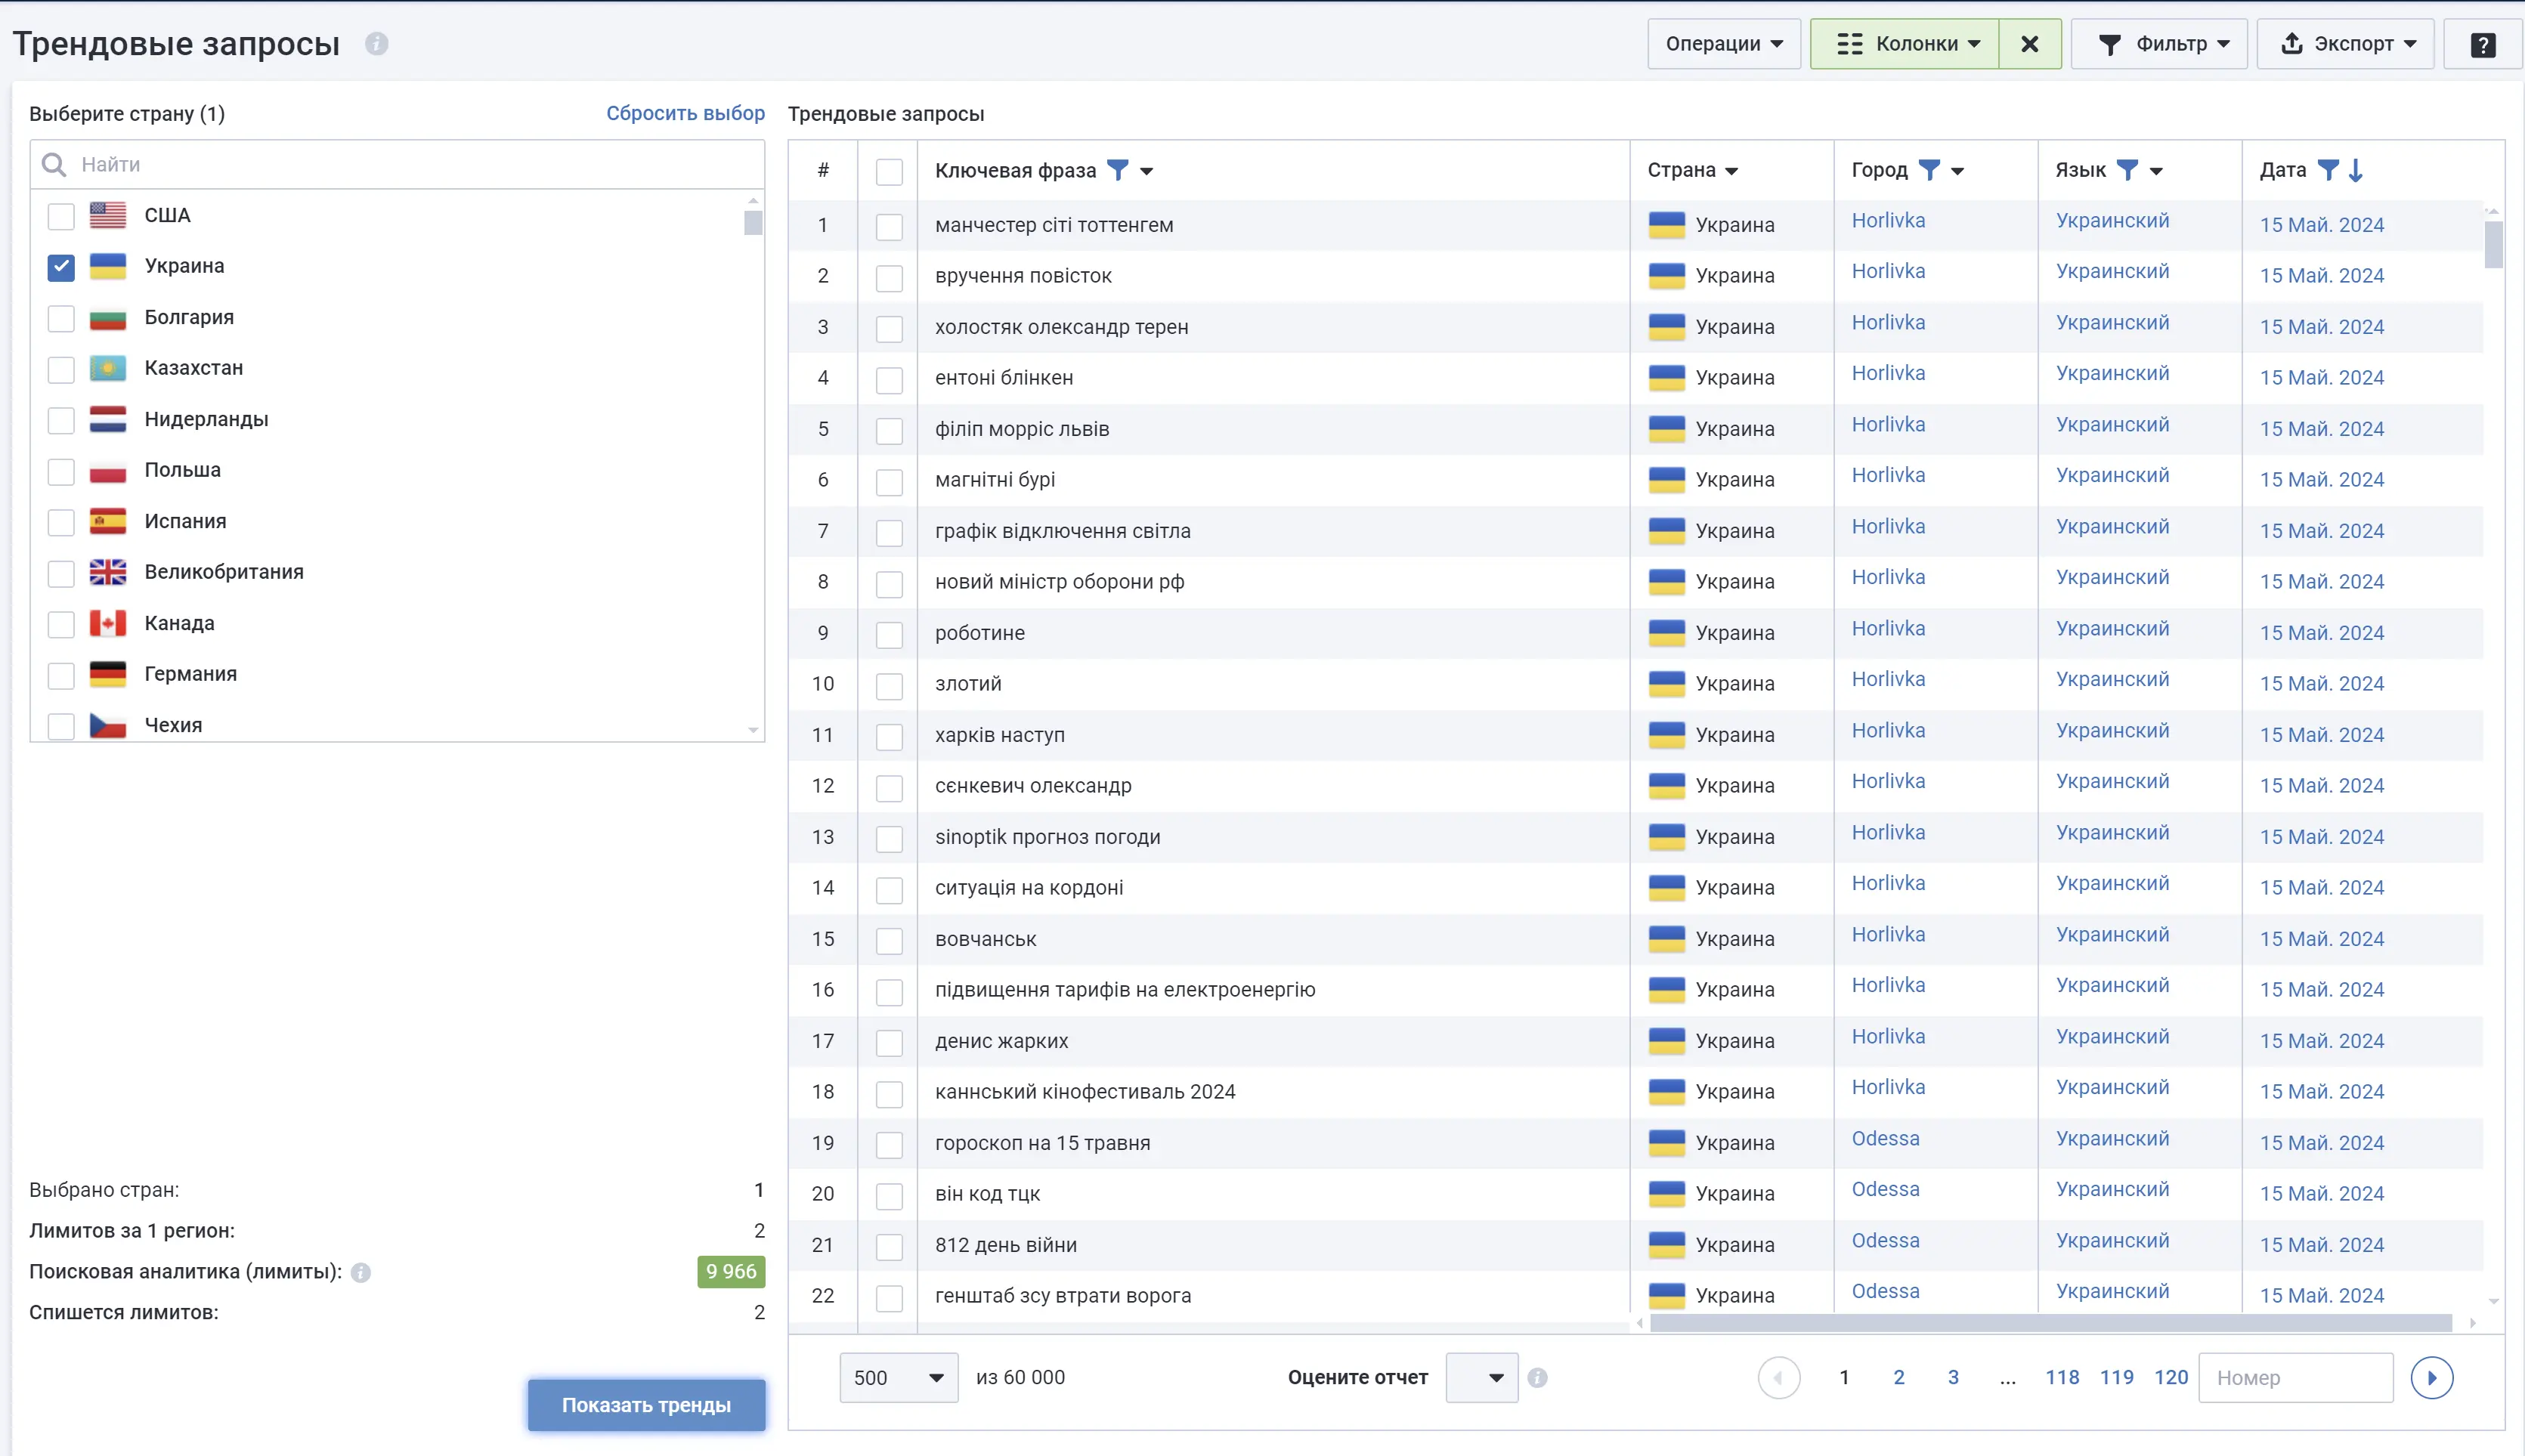Image resolution: width=2525 pixels, height=1456 pixels.
Task: Click the Netherlands flag icon
Action: [108, 419]
